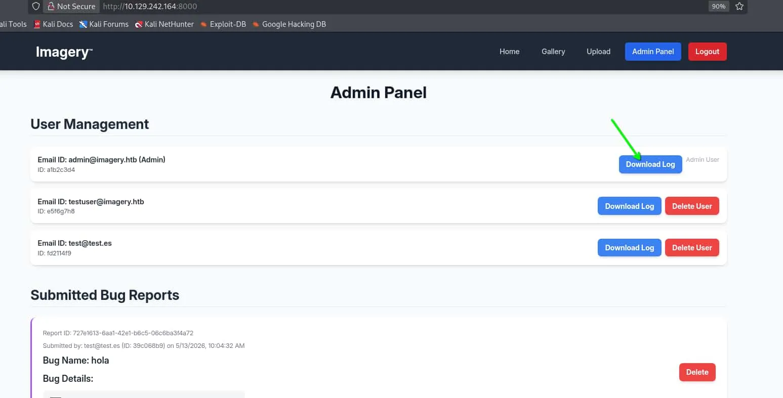Click the ID e5f6g7h8 text
Viewport: 783px width, 398px height.
click(x=56, y=211)
